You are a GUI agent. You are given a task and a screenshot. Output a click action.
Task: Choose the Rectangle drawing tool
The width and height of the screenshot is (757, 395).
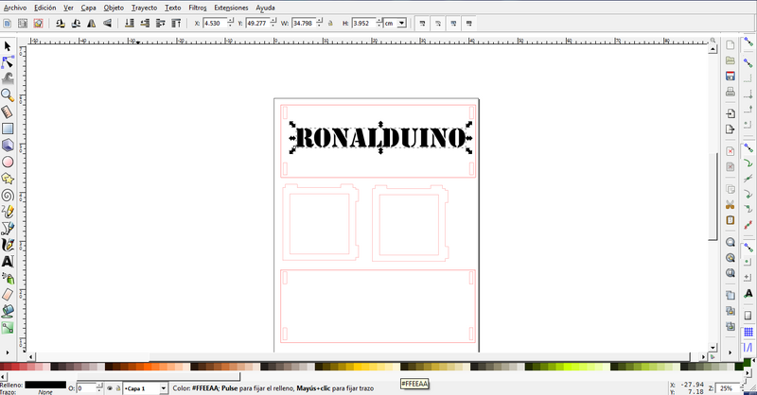click(8, 128)
